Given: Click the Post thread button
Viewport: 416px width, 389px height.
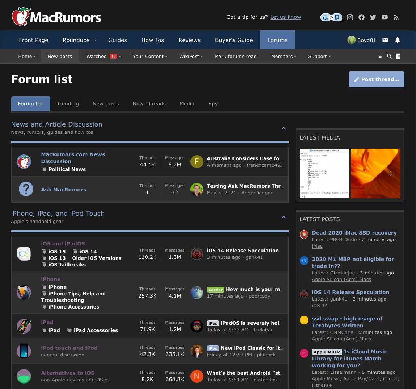Looking at the screenshot, I should pos(377,79).
